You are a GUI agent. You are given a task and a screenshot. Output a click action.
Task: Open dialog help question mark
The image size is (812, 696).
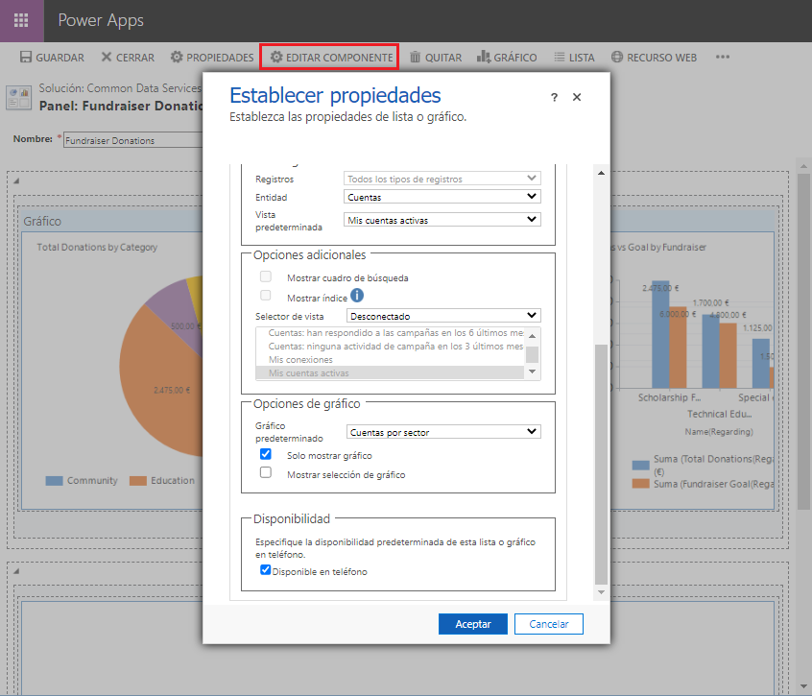pyautogui.click(x=554, y=97)
